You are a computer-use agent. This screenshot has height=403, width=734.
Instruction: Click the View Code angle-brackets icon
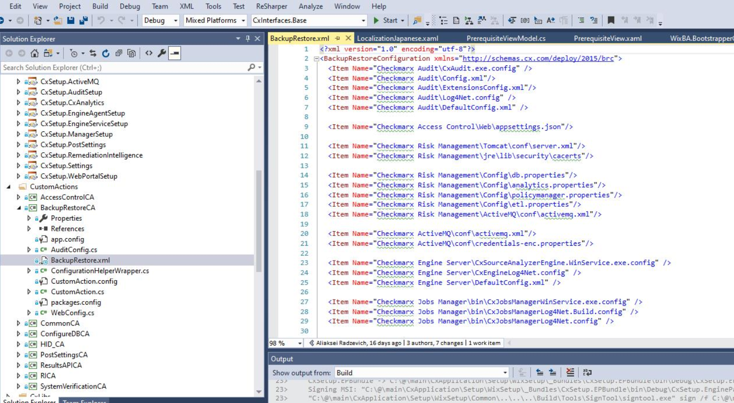pos(149,53)
